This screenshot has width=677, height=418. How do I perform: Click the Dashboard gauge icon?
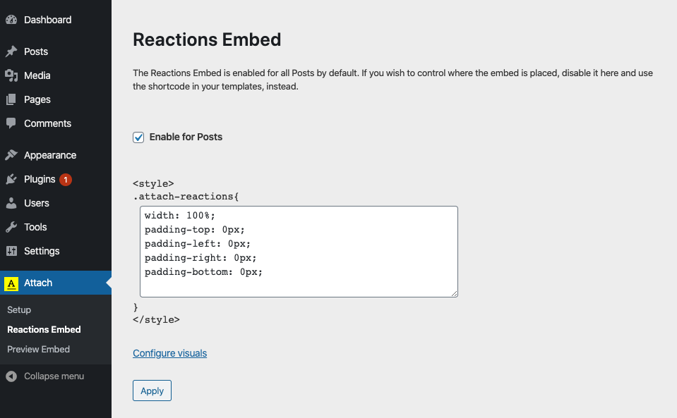11,20
